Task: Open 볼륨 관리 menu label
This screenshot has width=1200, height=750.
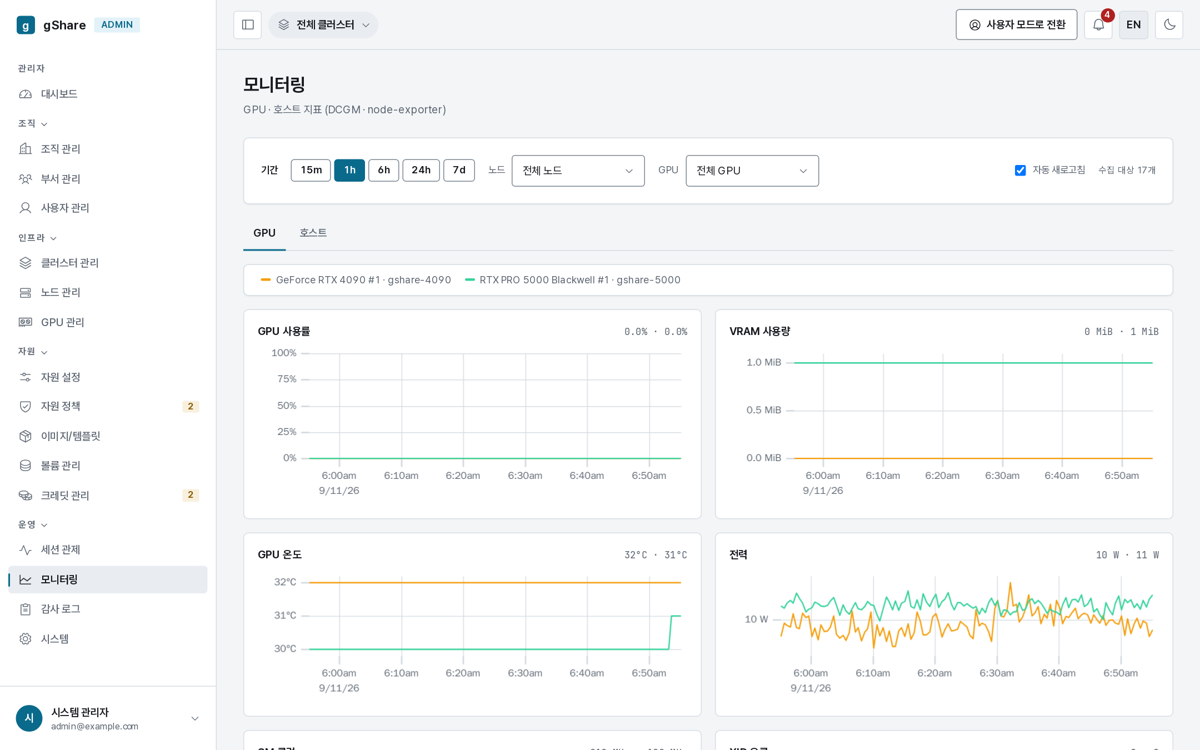Action: tap(61, 466)
